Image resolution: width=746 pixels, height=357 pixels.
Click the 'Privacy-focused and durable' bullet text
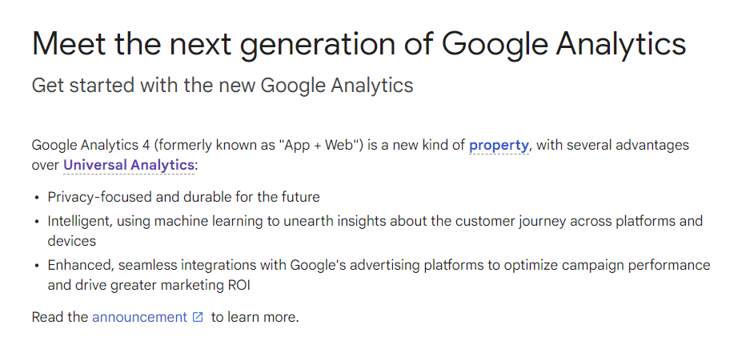coord(183,197)
